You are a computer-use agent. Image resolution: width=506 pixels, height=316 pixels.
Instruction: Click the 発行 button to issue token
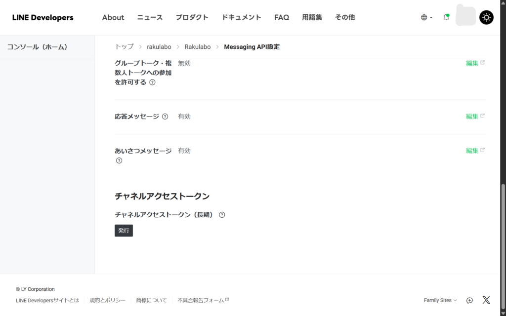pyautogui.click(x=124, y=231)
